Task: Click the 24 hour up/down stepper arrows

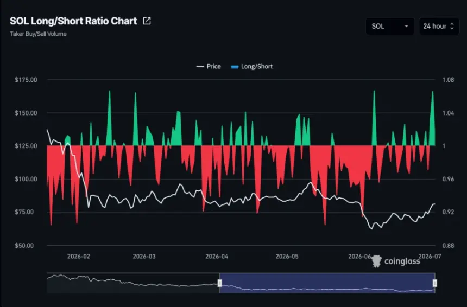Action: [x=452, y=26]
